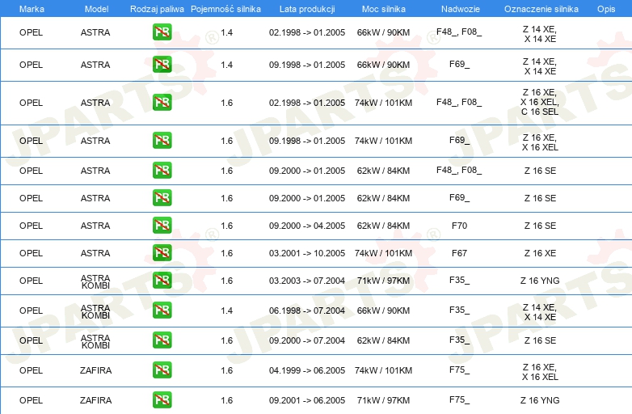Click engine code Z 16 XE in F67 row
This screenshot has height=414, width=632.
[540, 253]
